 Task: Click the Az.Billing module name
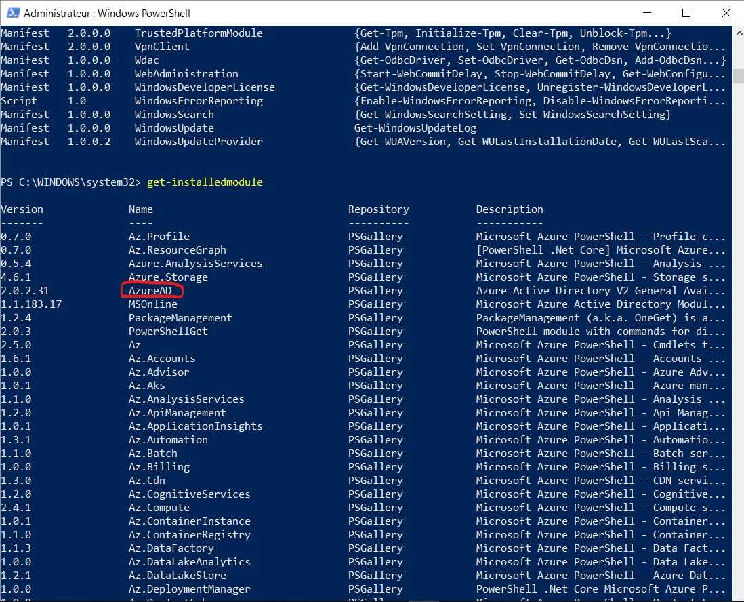pyautogui.click(x=159, y=467)
